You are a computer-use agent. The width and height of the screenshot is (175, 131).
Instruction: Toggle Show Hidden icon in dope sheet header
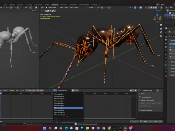pos(133,90)
